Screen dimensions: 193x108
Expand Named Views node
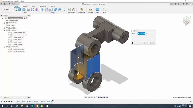point(5,23)
